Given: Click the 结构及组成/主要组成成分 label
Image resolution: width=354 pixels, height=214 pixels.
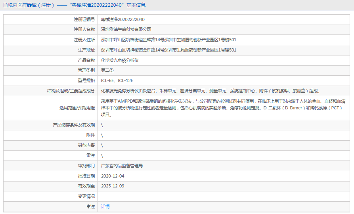Looking at the screenshot, I should (71, 91).
